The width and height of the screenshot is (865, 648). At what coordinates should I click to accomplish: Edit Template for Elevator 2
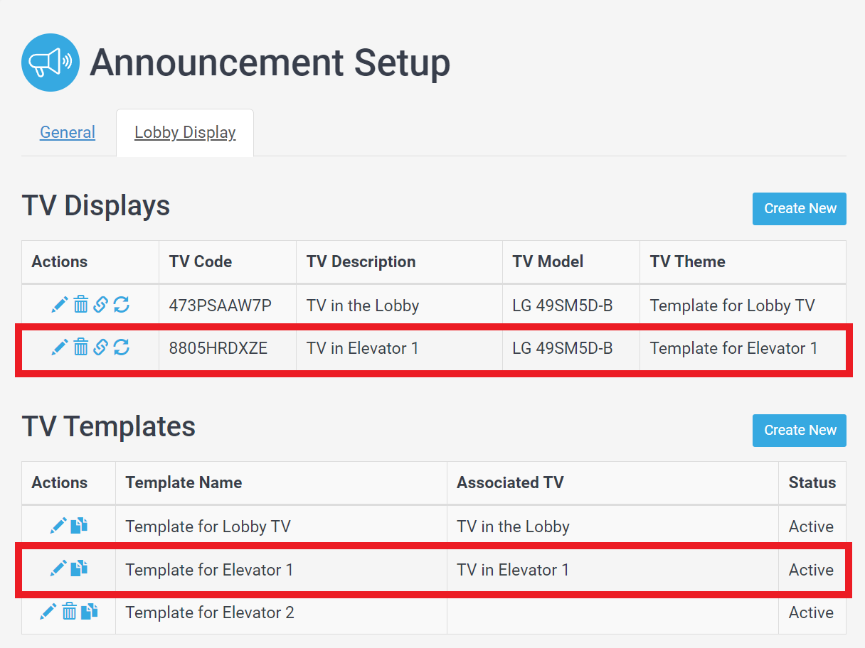(48, 611)
